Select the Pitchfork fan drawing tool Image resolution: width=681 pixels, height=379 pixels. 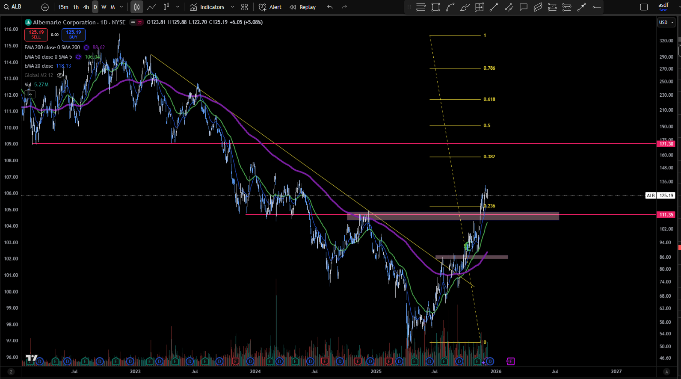pos(552,7)
